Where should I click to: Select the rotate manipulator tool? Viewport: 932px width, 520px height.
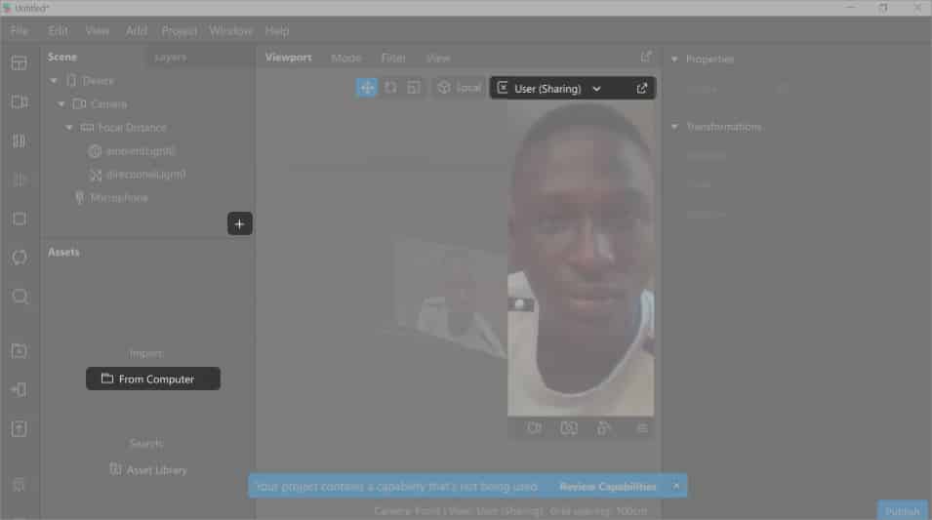[390, 88]
